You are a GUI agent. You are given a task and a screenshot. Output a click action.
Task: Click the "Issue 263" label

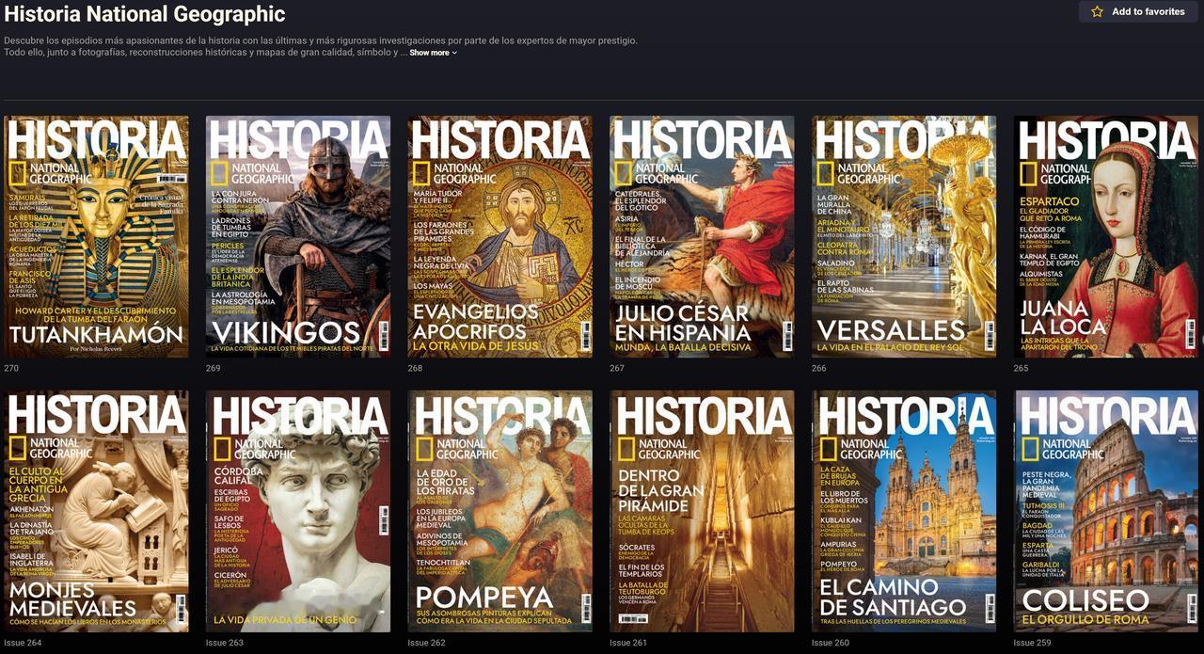[225, 643]
